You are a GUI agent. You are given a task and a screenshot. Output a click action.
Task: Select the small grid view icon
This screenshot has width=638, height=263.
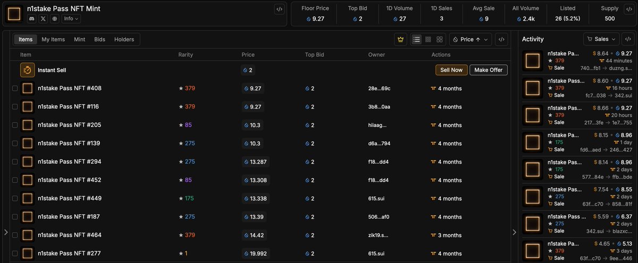(x=428, y=39)
